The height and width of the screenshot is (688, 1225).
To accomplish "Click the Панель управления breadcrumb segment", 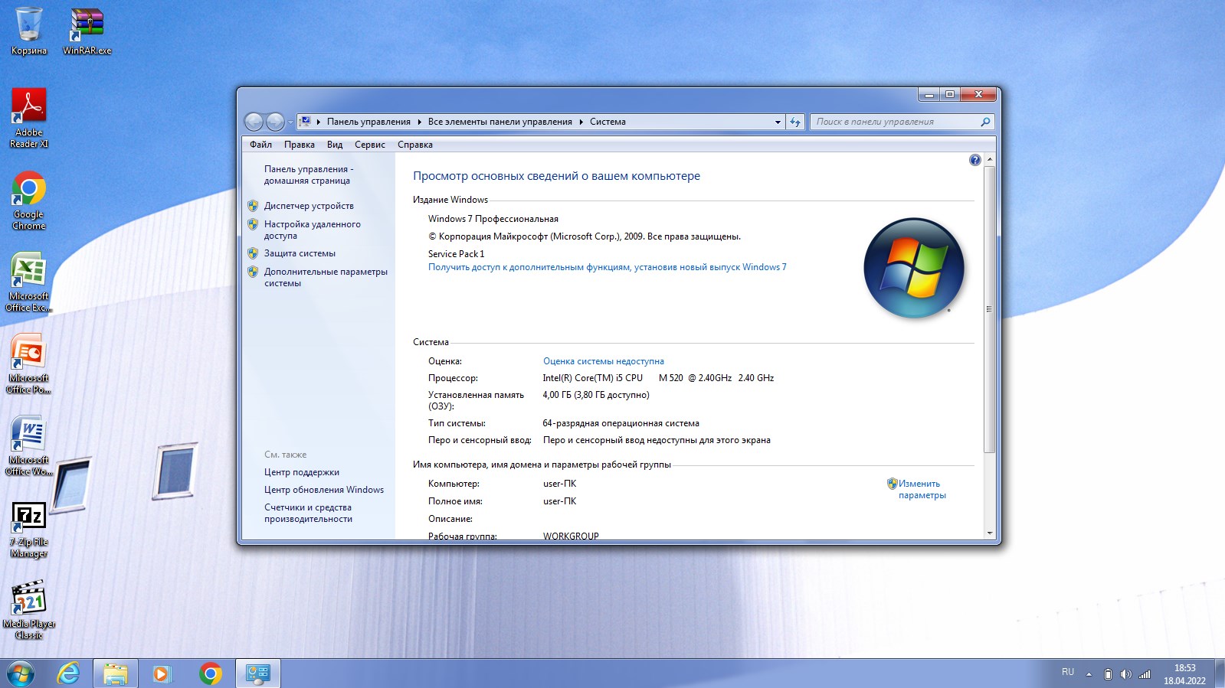I will [368, 122].
